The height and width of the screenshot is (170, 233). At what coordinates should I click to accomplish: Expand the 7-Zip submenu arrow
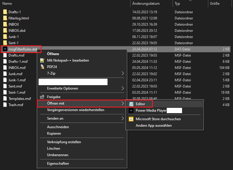click(x=123, y=73)
